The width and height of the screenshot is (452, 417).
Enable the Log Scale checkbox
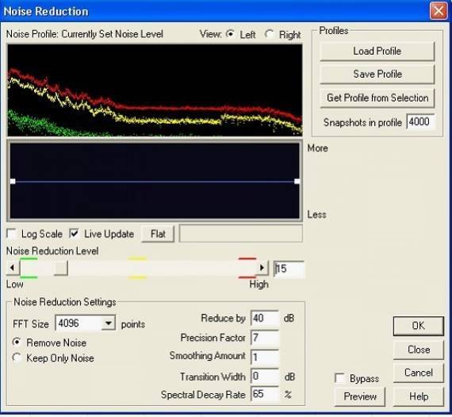(12, 234)
